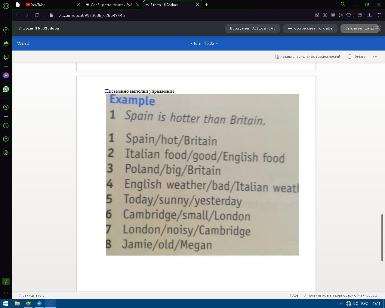Close the 7 form 16.02.docx tab

[197, 5]
